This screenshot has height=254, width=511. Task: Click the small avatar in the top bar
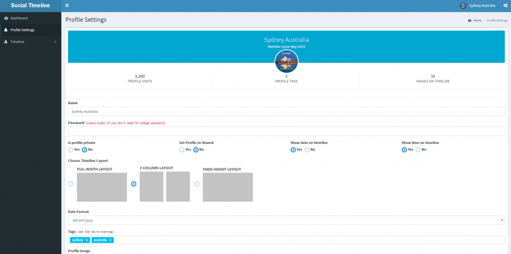tap(463, 5)
